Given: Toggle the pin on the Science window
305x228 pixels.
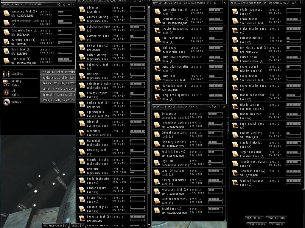Looking at the screenshot, I should pos(140,1).
